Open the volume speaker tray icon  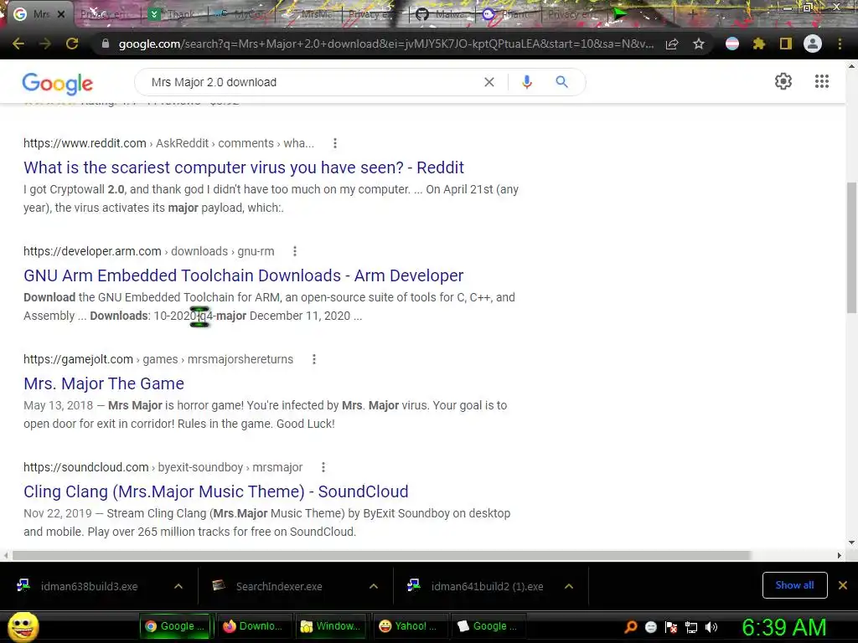711,627
